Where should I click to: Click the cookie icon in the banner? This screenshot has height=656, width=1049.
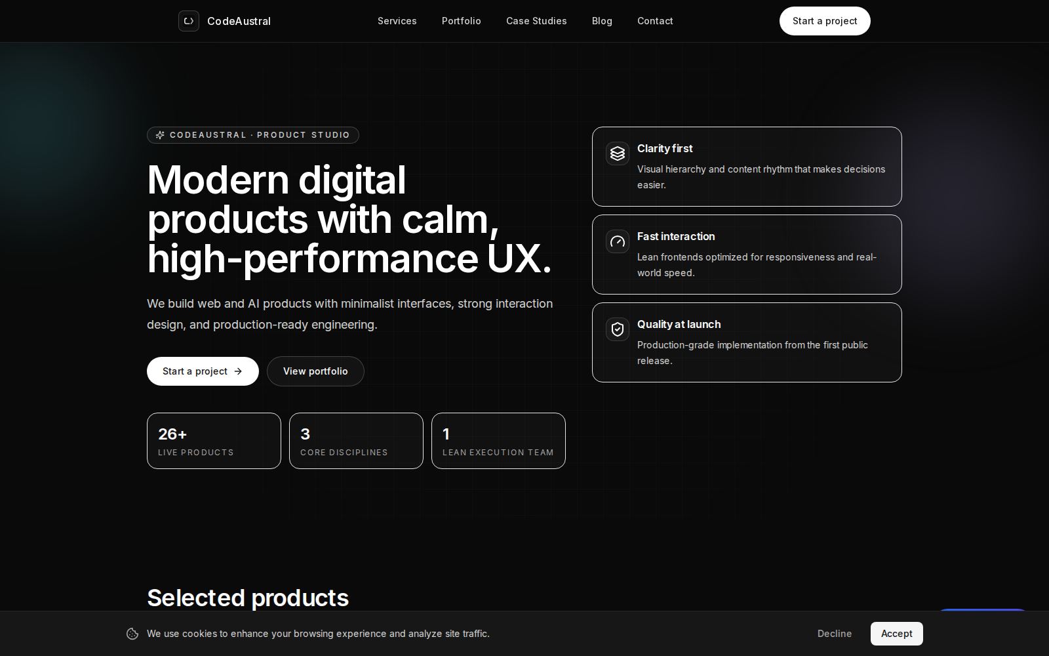click(132, 634)
